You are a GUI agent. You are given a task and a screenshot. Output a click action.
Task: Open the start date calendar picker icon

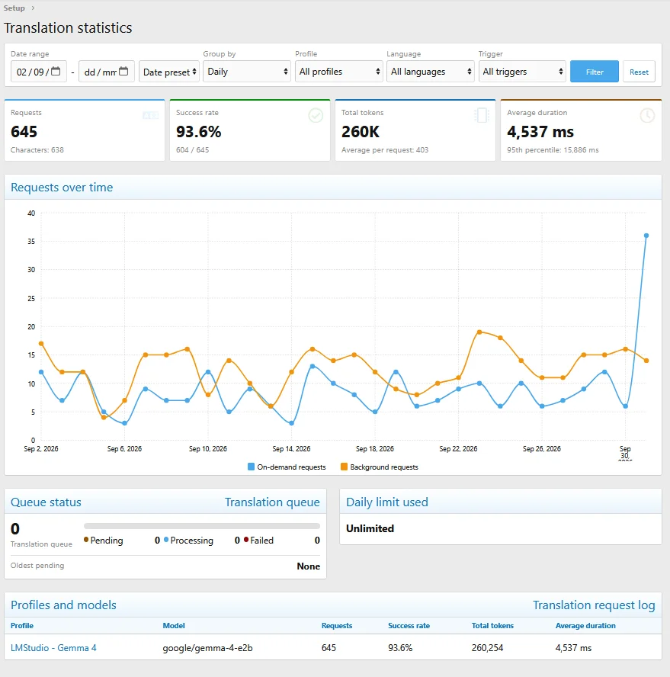[56, 71]
